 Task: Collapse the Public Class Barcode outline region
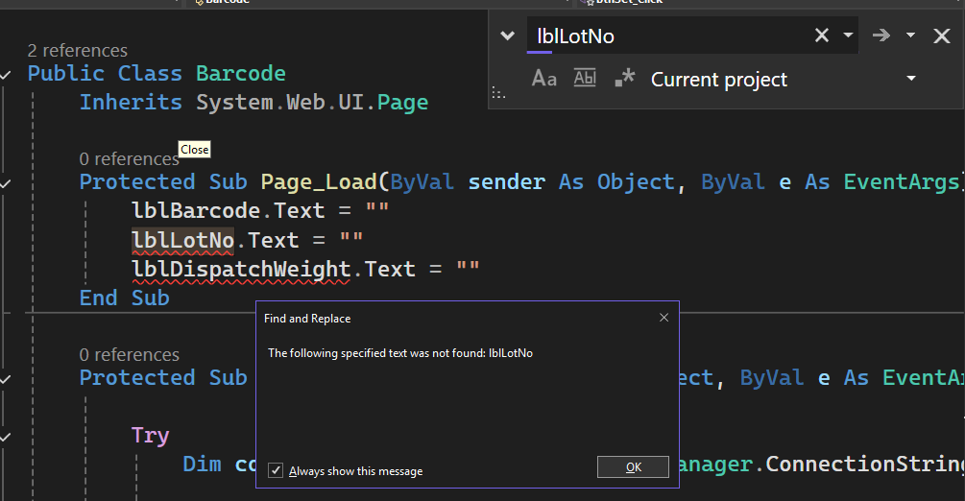pyautogui.click(x=6, y=75)
